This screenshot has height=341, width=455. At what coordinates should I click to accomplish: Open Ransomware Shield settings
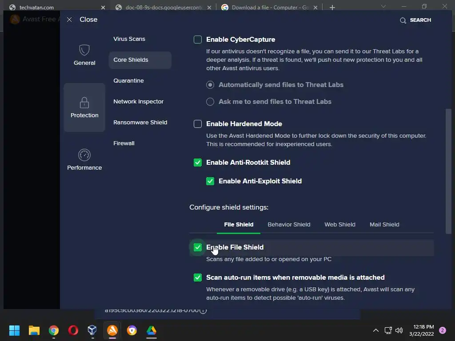(x=140, y=123)
